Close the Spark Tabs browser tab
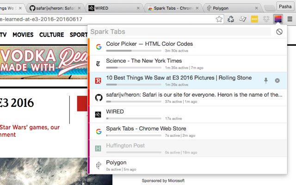296x185 pixels. (197, 8)
